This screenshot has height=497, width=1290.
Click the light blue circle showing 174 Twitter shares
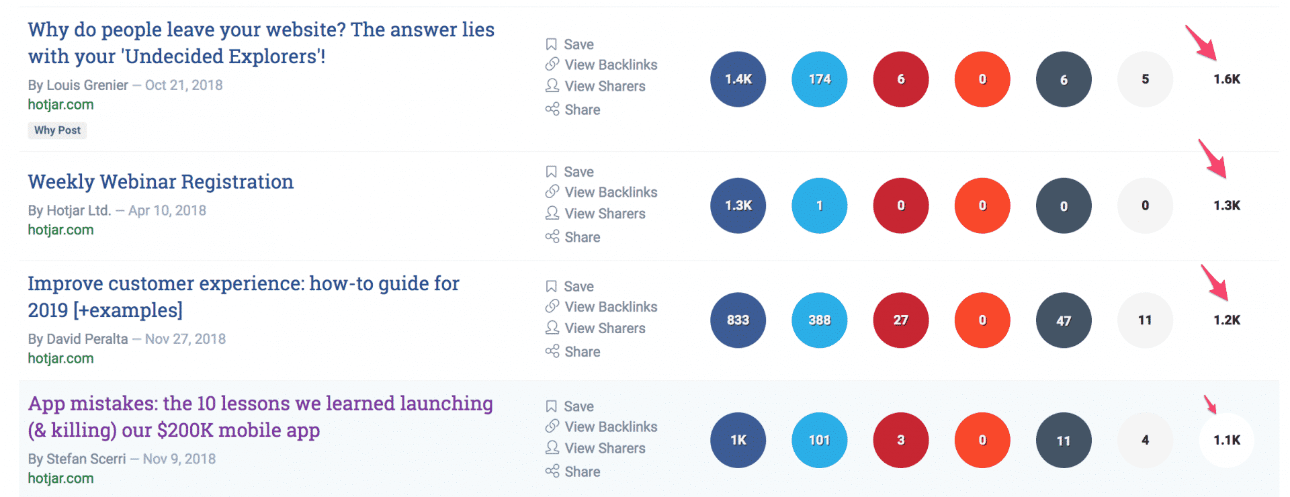[x=819, y=79]
